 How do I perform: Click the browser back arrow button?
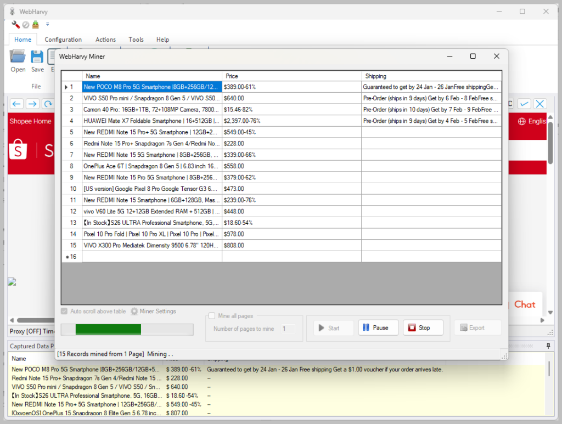point(17,104)
